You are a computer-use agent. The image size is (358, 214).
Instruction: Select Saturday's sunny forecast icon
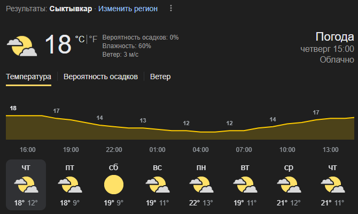(114, 185)
